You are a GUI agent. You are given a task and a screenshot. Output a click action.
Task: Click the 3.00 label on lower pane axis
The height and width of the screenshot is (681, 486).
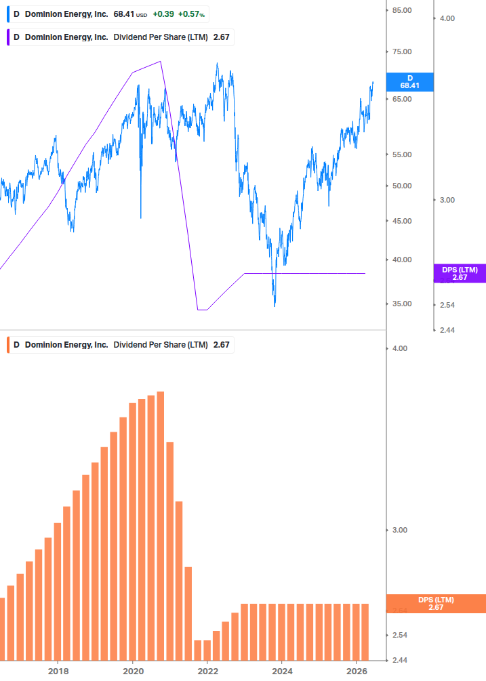point(400,531)
